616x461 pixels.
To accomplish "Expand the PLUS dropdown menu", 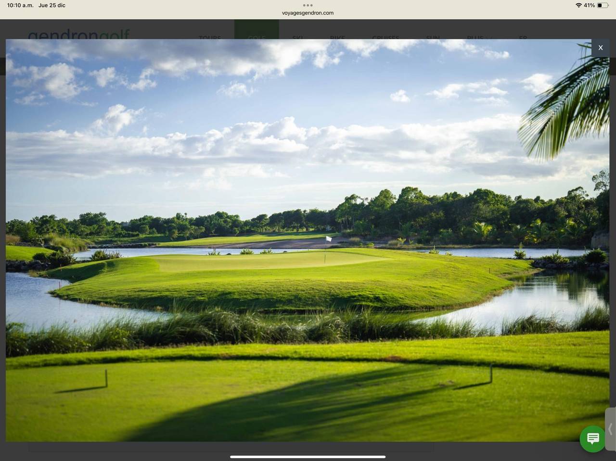I will (479, 37).
